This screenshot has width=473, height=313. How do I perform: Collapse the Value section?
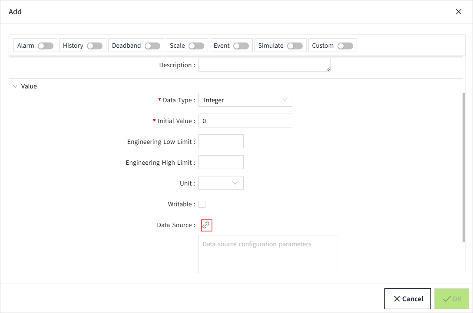pos(15,86)
